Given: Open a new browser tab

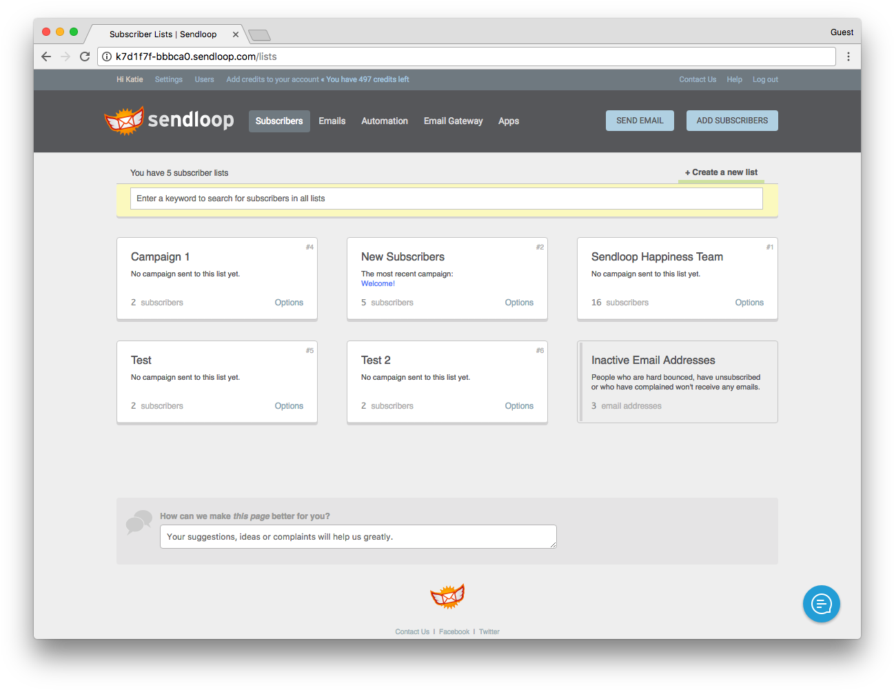Looking at the screenshot, I should [259, 34].
